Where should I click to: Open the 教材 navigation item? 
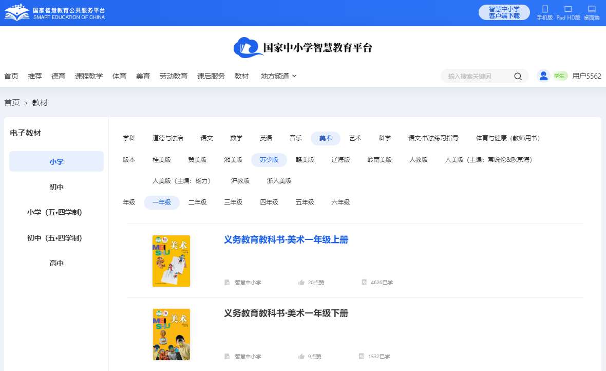click(241, 76)
